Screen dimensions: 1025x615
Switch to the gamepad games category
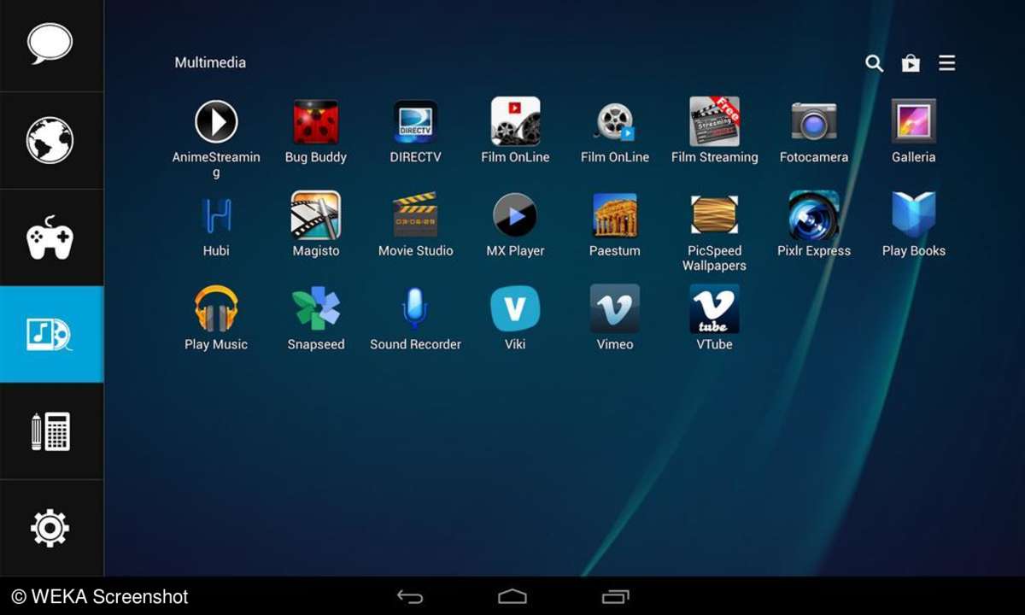coord(51,237)
